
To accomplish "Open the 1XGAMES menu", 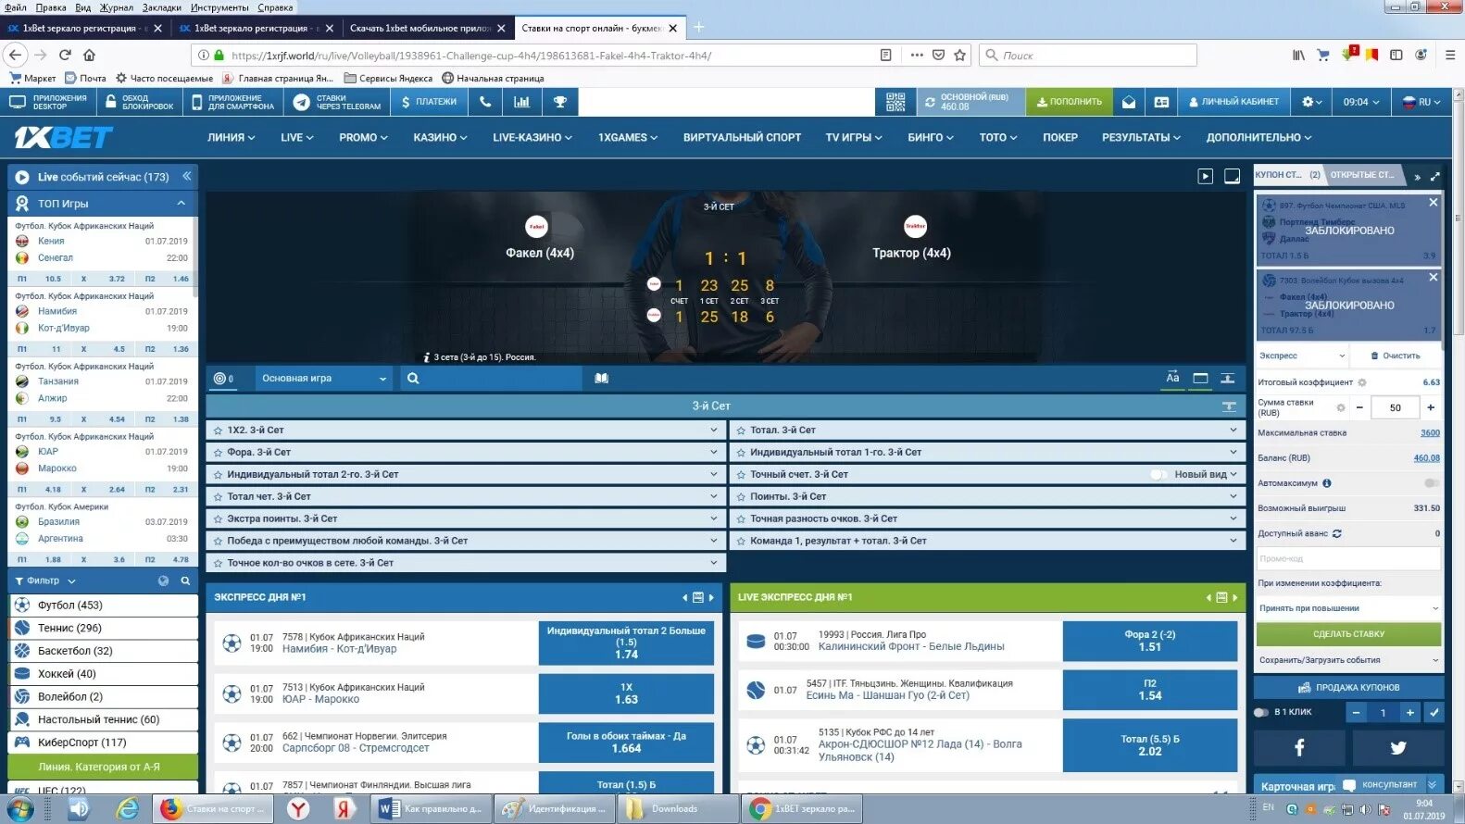I will point(628,137).
